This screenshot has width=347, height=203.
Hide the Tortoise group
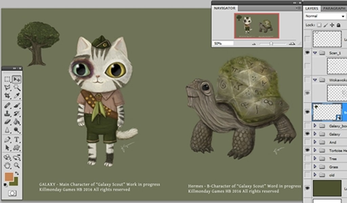(307, 150)
